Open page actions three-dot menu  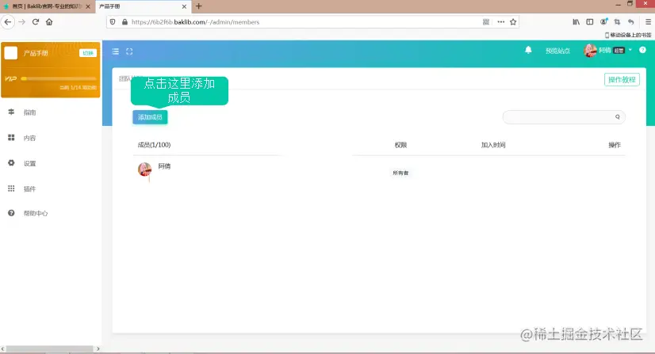(x=501, y=21)
